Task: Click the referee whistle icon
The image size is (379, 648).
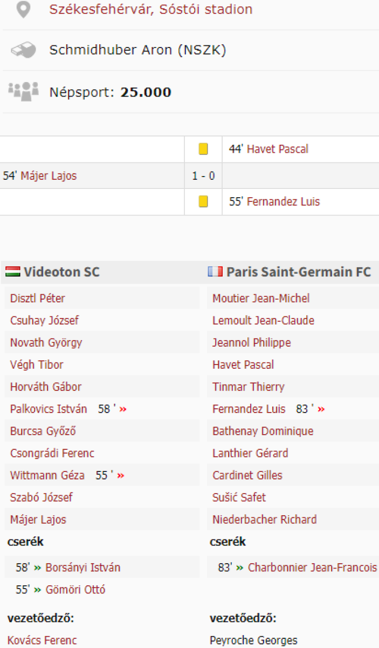Action: click(23, 51)
